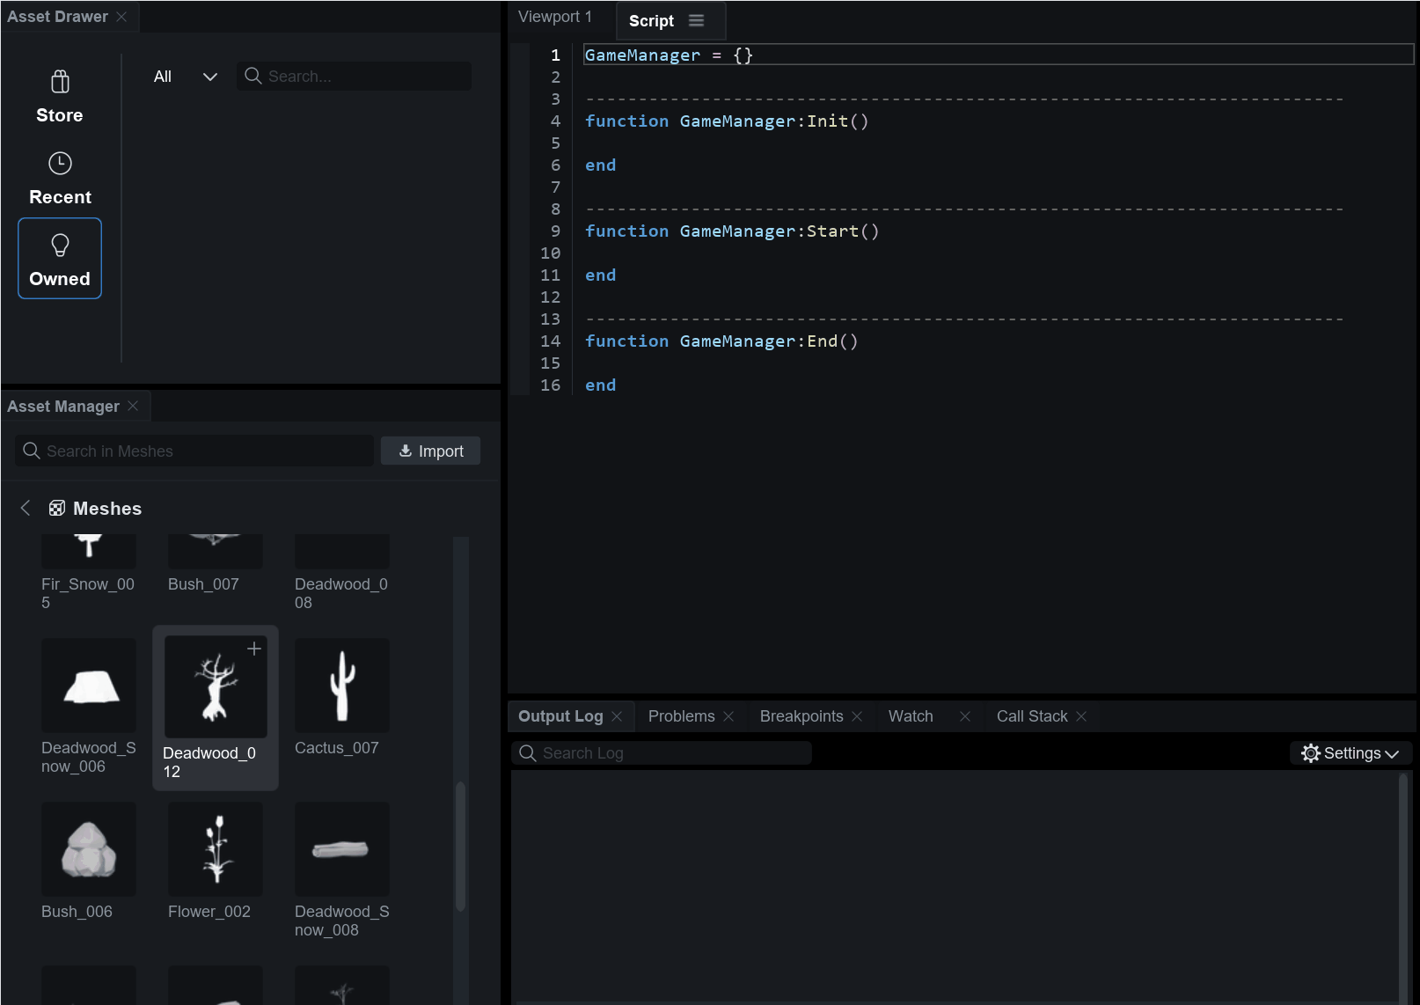
Task: Close the Asset Manager panel
Action: [134, 406]
